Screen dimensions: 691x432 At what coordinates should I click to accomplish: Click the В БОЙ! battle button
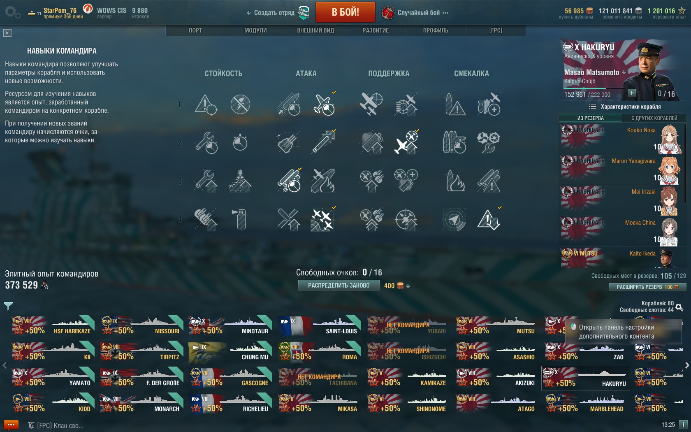point(345,12)
